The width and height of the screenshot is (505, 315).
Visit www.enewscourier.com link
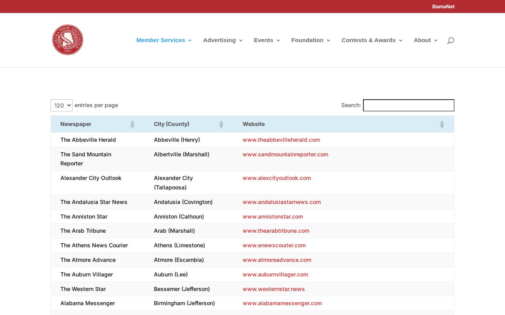click(x=274, y=245)
